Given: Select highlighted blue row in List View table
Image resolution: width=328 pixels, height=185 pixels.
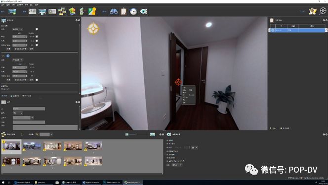Looking at the screenshot, I should click(298, 30).
